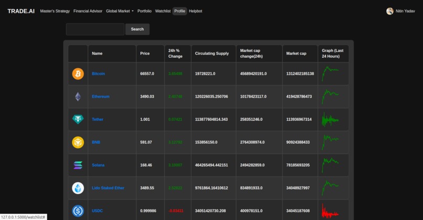Select Bitcoin market cap 1312402185138
Viewport: 423px width, 220px height.
coord(300,74)
